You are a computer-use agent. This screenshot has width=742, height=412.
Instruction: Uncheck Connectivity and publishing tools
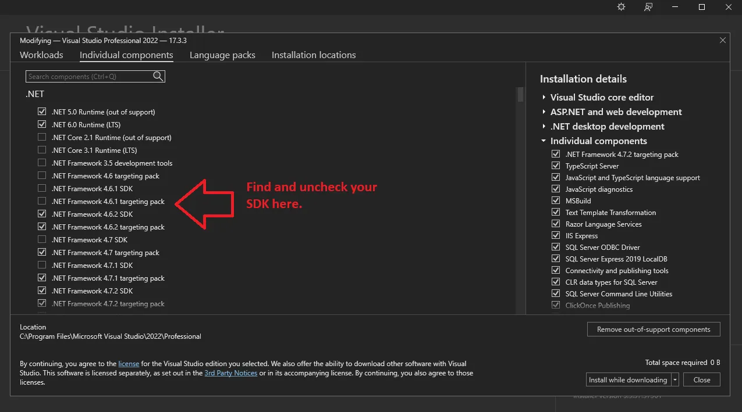click(x=556, y=270)
